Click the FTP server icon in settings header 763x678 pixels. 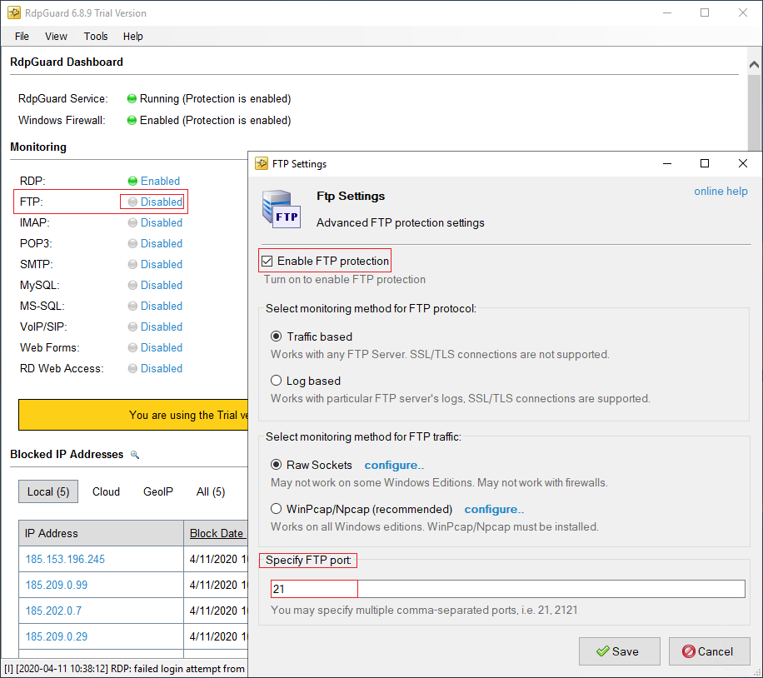point(282,209)
